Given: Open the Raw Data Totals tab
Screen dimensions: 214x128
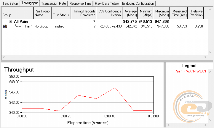Looking at the screenshot, I should (x=107, y=3).
